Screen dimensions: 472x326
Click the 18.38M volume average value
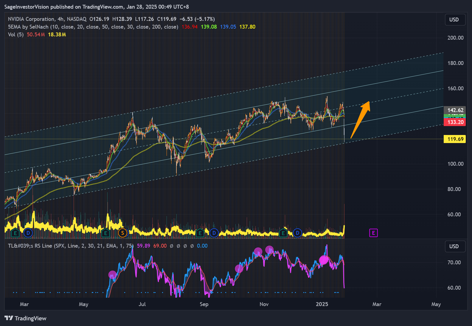[57, 35]
